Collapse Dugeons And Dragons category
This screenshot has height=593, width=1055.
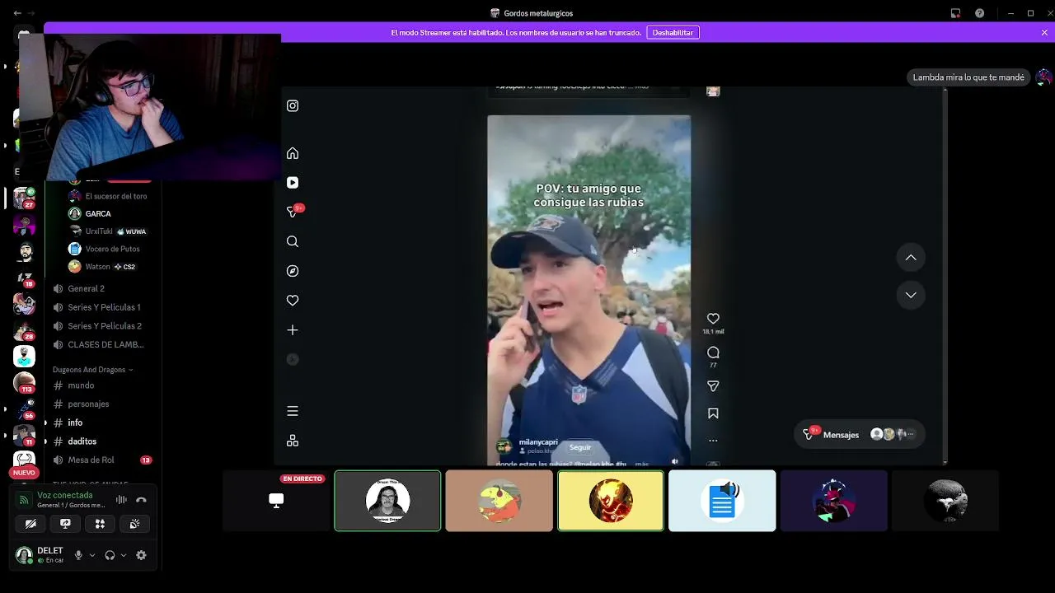[92, 370]
